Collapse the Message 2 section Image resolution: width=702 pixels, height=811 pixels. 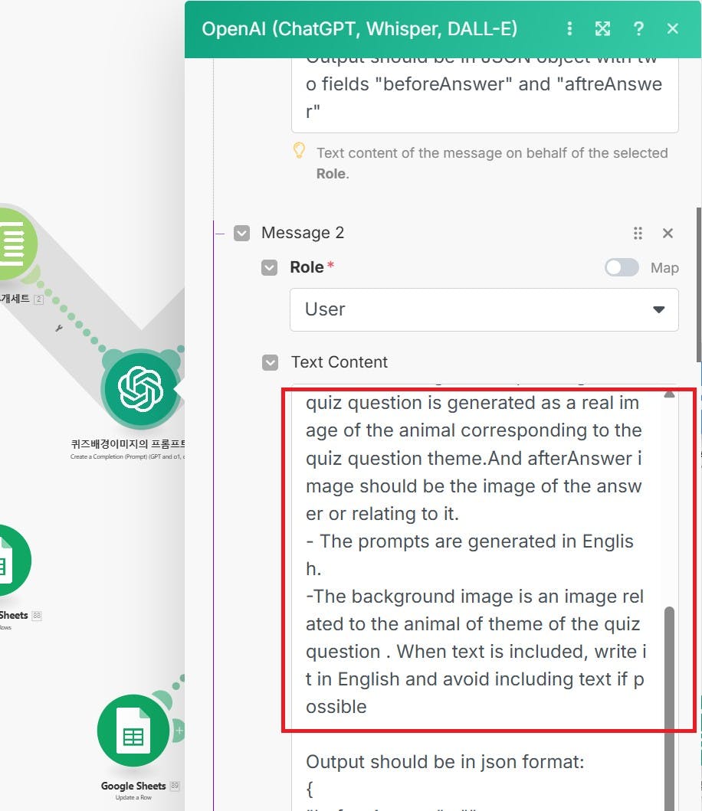coord(241,234)
